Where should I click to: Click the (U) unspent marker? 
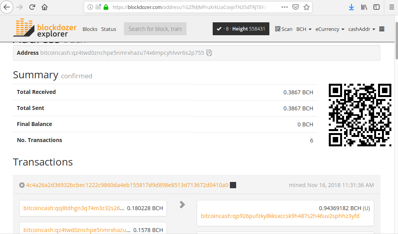366,208
